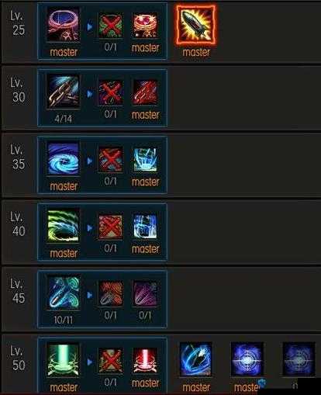Click the mastered red beam talent at Lv. 50

point(145,361)
